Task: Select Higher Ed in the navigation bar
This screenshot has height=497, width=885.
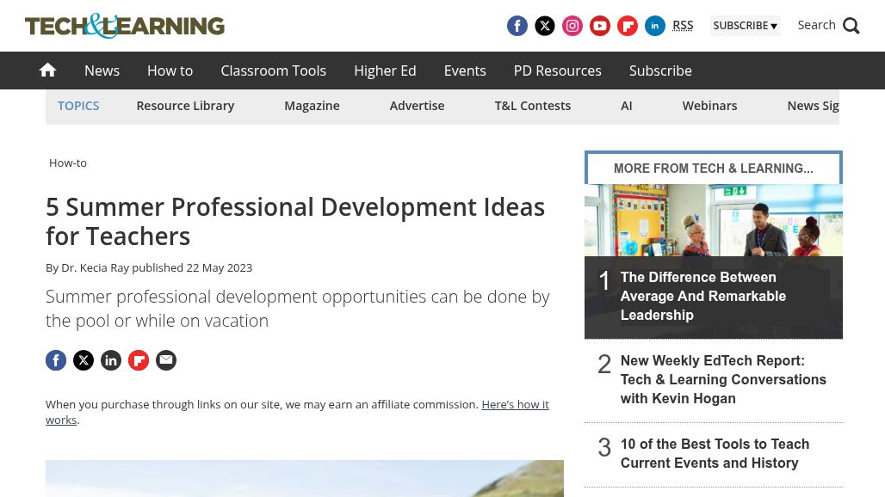Action: (x=385, y=71)
